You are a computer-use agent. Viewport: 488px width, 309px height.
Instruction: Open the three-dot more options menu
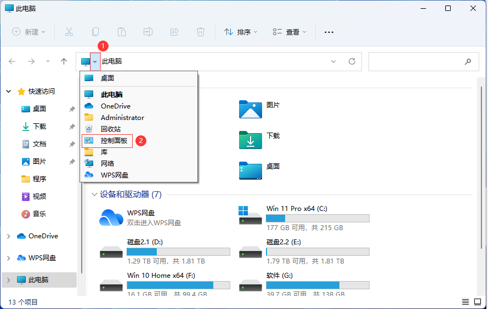click(x=329, y=32)
